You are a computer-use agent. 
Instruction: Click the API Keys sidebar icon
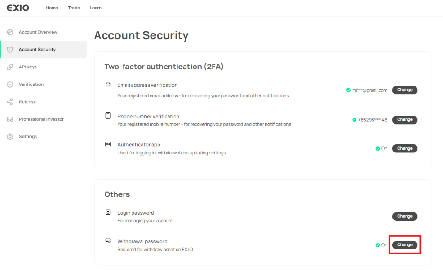(x=10, y=67)
